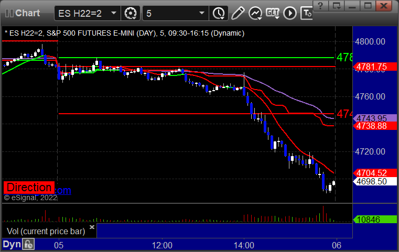Expand the interval 5 dropdown arrow
399x252 pixels.
click(202, 13)
